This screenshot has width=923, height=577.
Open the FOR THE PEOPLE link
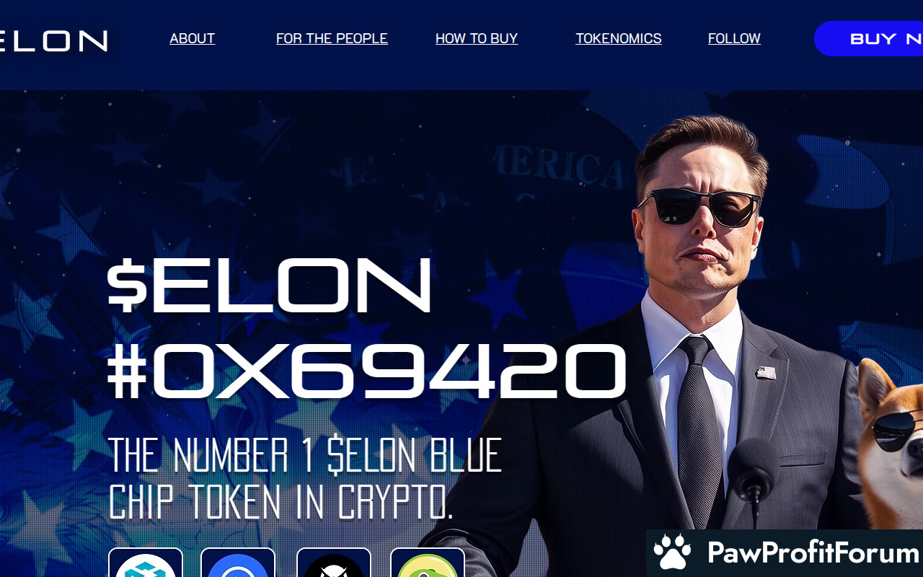[332, 38]
